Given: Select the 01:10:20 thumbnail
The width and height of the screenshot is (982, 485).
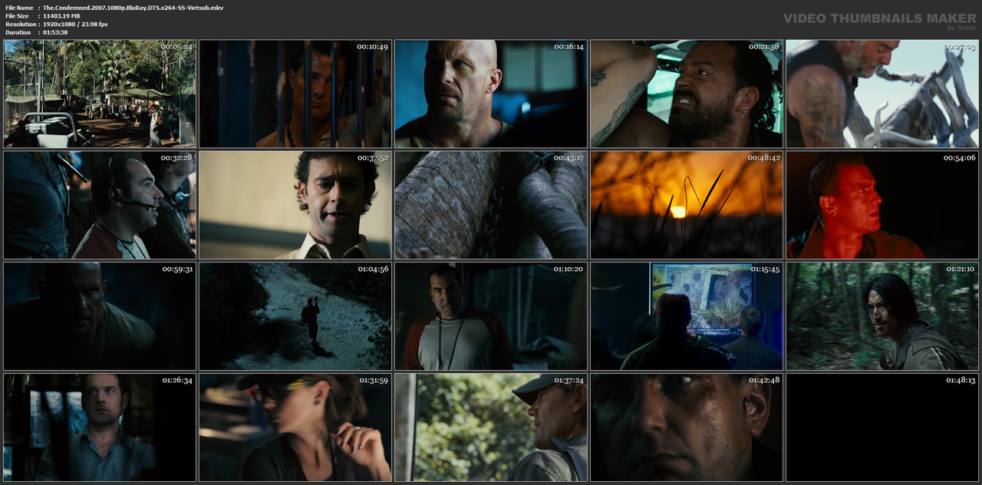Looking at the screenshot, I should (x=491, y=316).
